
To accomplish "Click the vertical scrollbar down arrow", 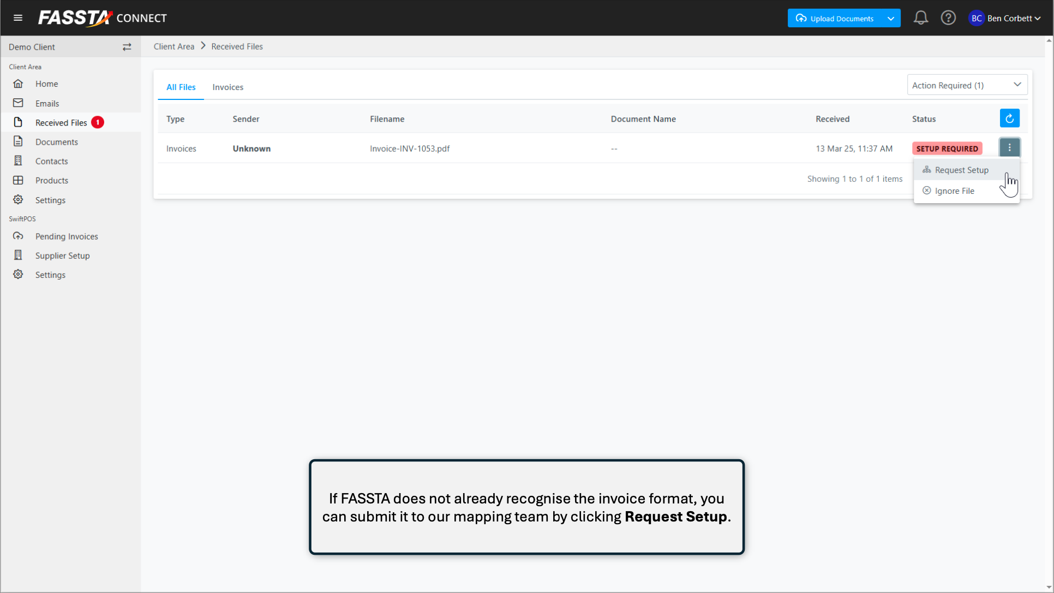I will coord(1049,588).
